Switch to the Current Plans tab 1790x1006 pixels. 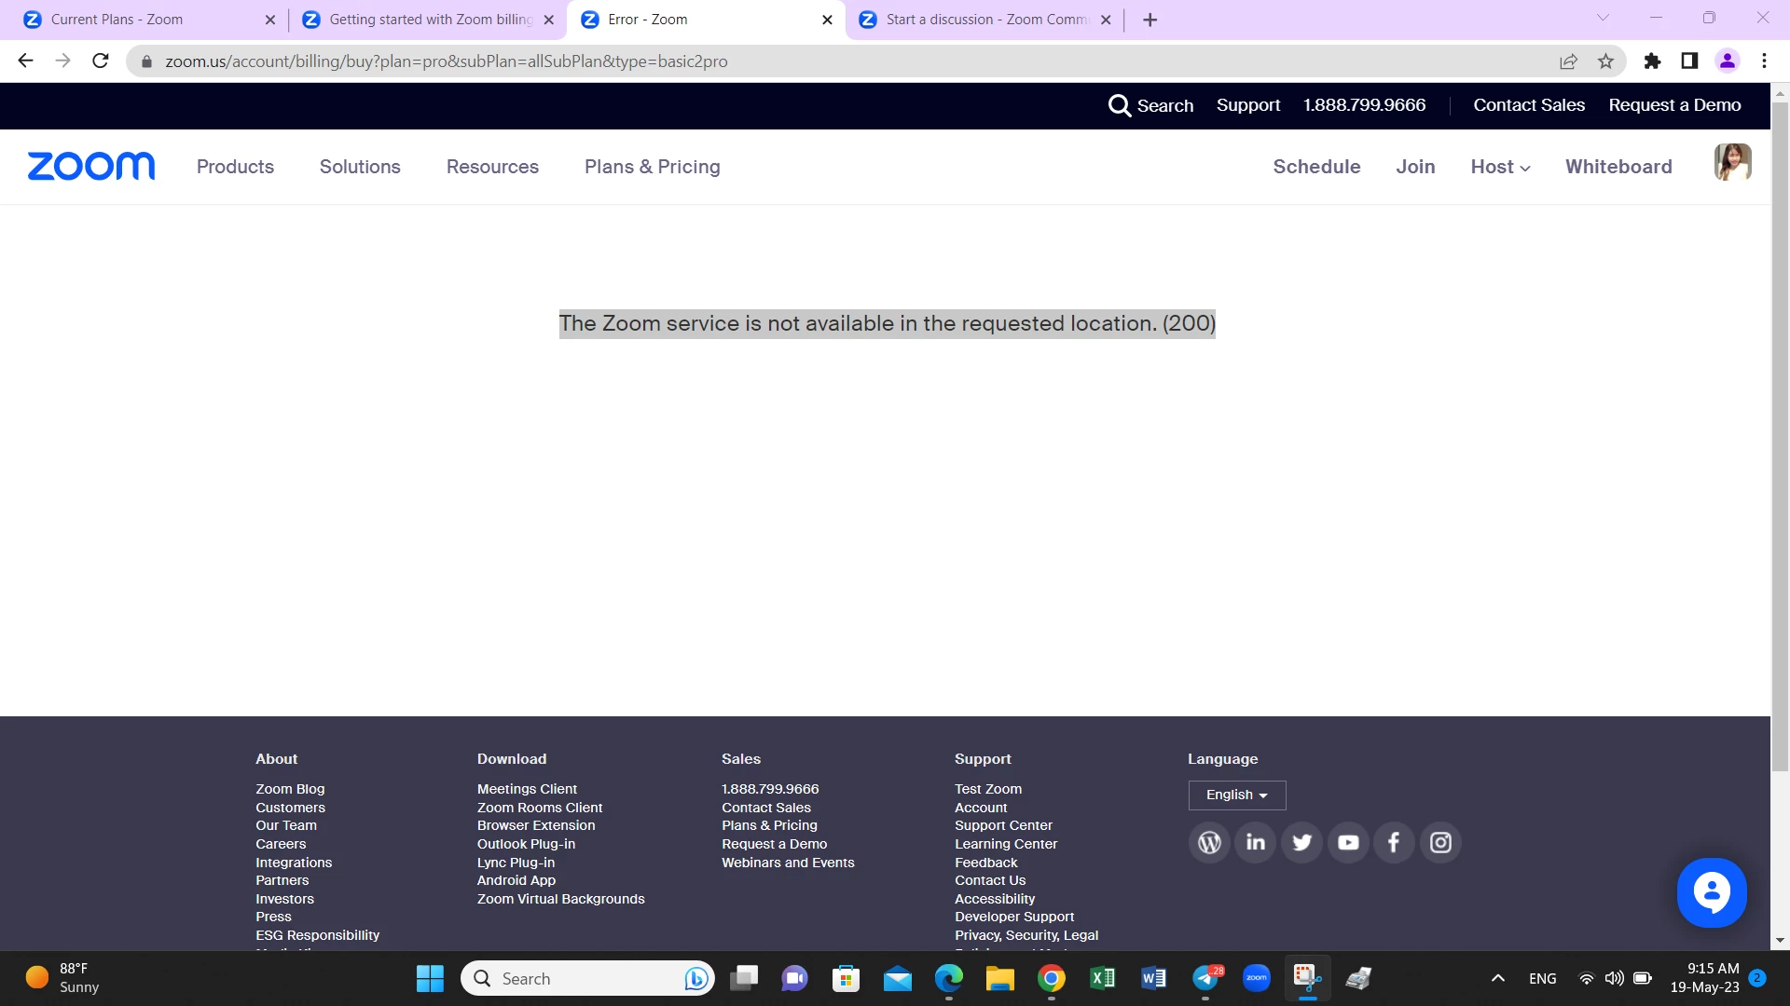117,20
